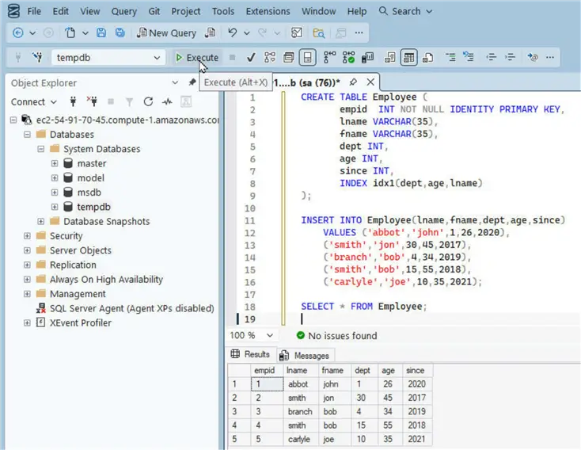Expand the XEvent Profiler node
This screenshot has width=581, height=450.
pos(27,323)
